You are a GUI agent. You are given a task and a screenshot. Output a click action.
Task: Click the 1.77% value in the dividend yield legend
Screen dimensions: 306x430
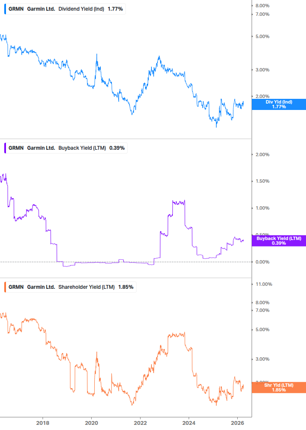(x=115, y=9)
